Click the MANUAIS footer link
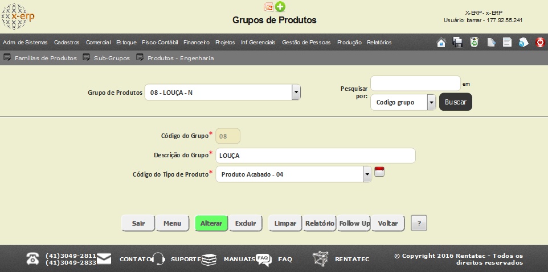This screenshot has height=272, width=548. tap(239, 260)
